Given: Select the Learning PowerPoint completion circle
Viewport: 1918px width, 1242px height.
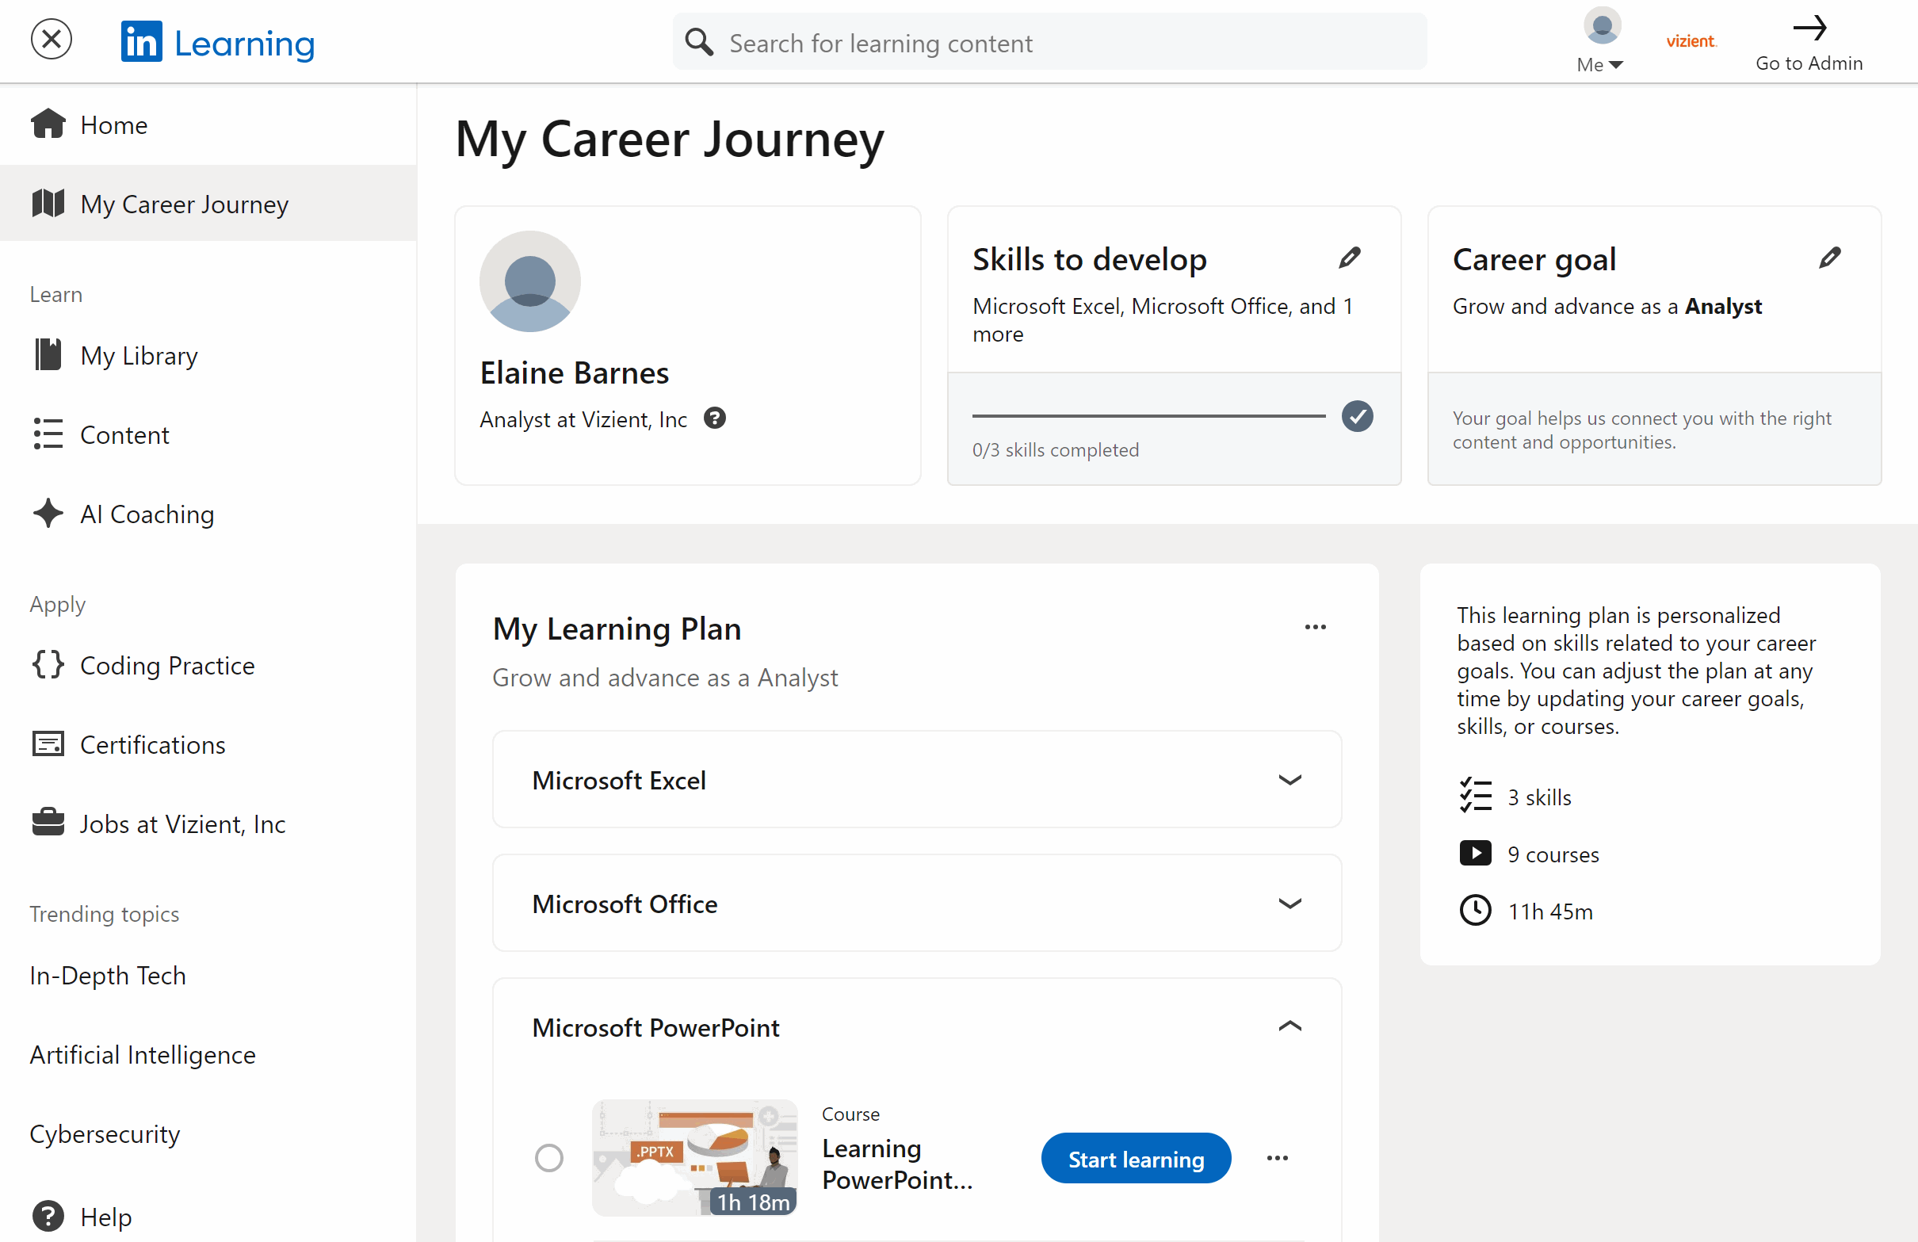Looking at the screenshot, I should coord(548,1157).
